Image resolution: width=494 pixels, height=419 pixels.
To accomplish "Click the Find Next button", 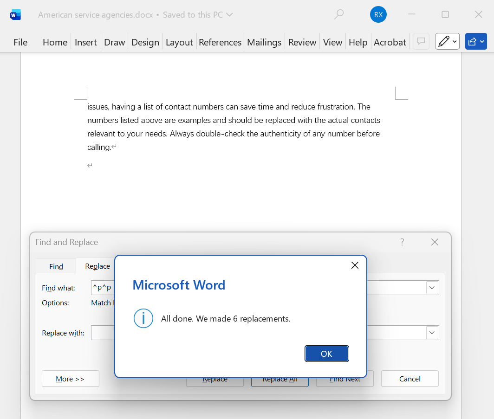I will [345, 379].
